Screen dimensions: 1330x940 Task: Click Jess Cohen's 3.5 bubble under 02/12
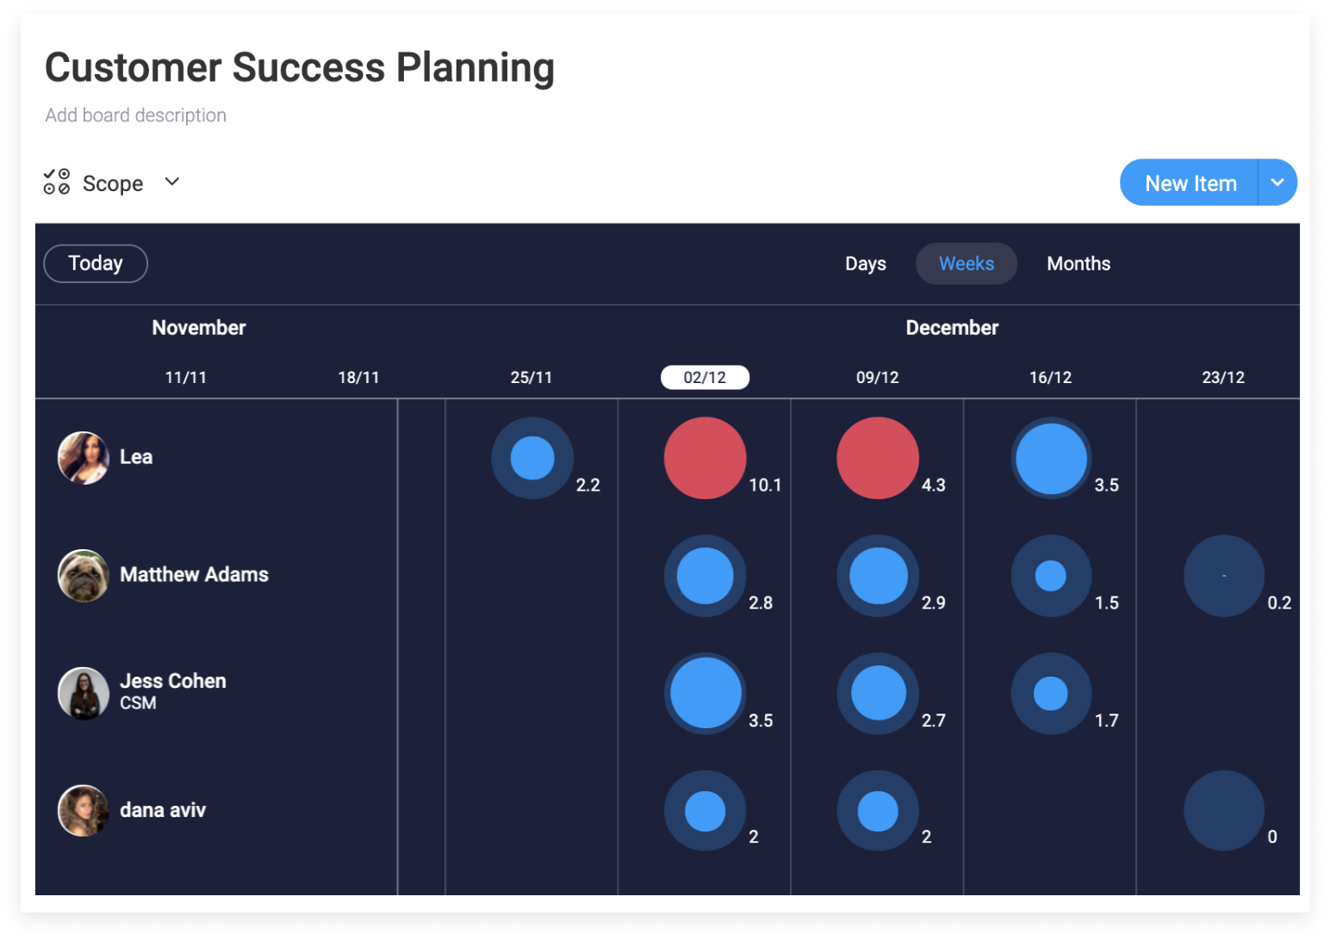[x=704, y=693]
